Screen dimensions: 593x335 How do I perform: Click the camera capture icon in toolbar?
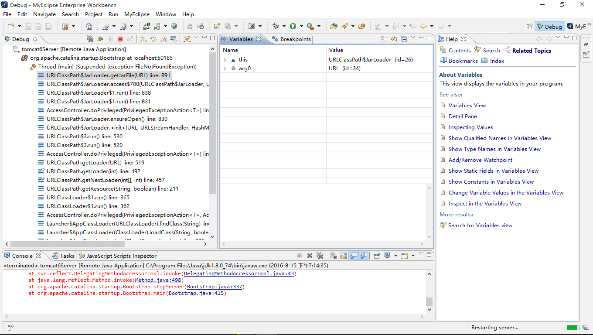tap(251, 26)
